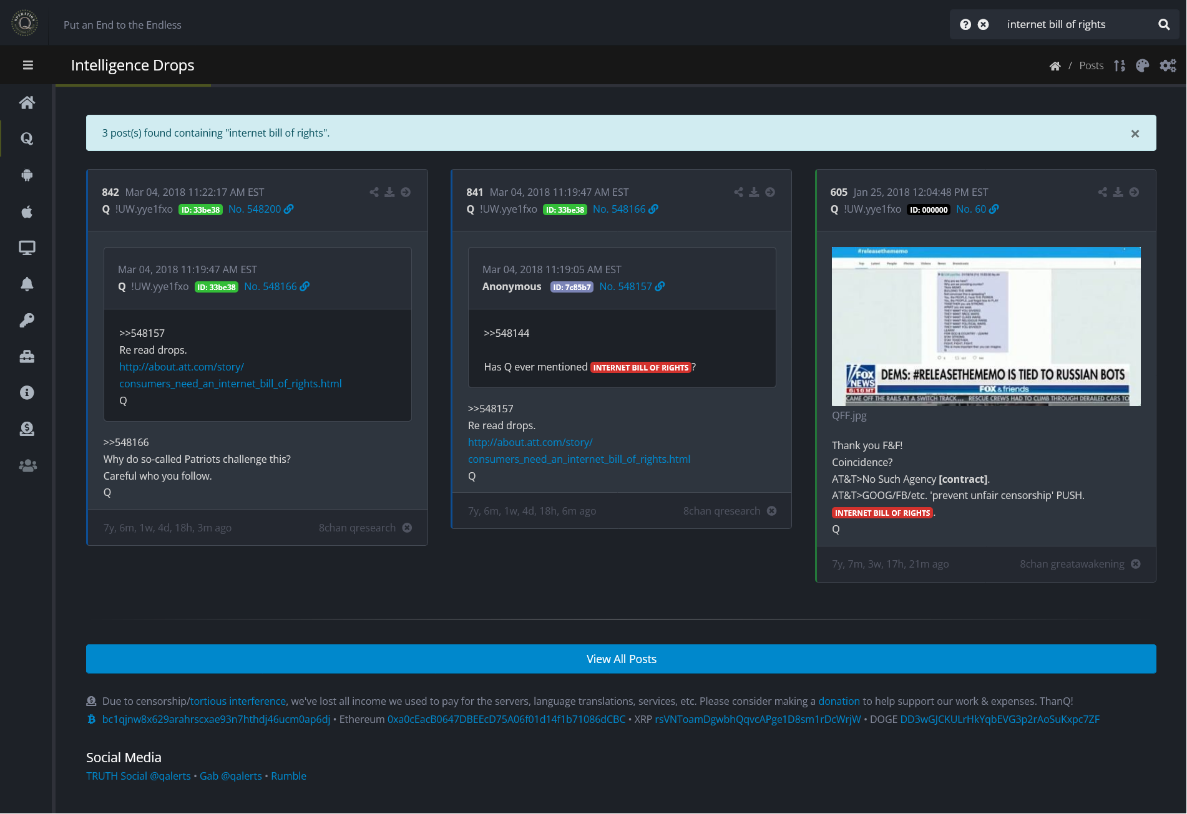
Task: Click 8chan qresearch source icon on post 842
Action: [x=407, y=528]
